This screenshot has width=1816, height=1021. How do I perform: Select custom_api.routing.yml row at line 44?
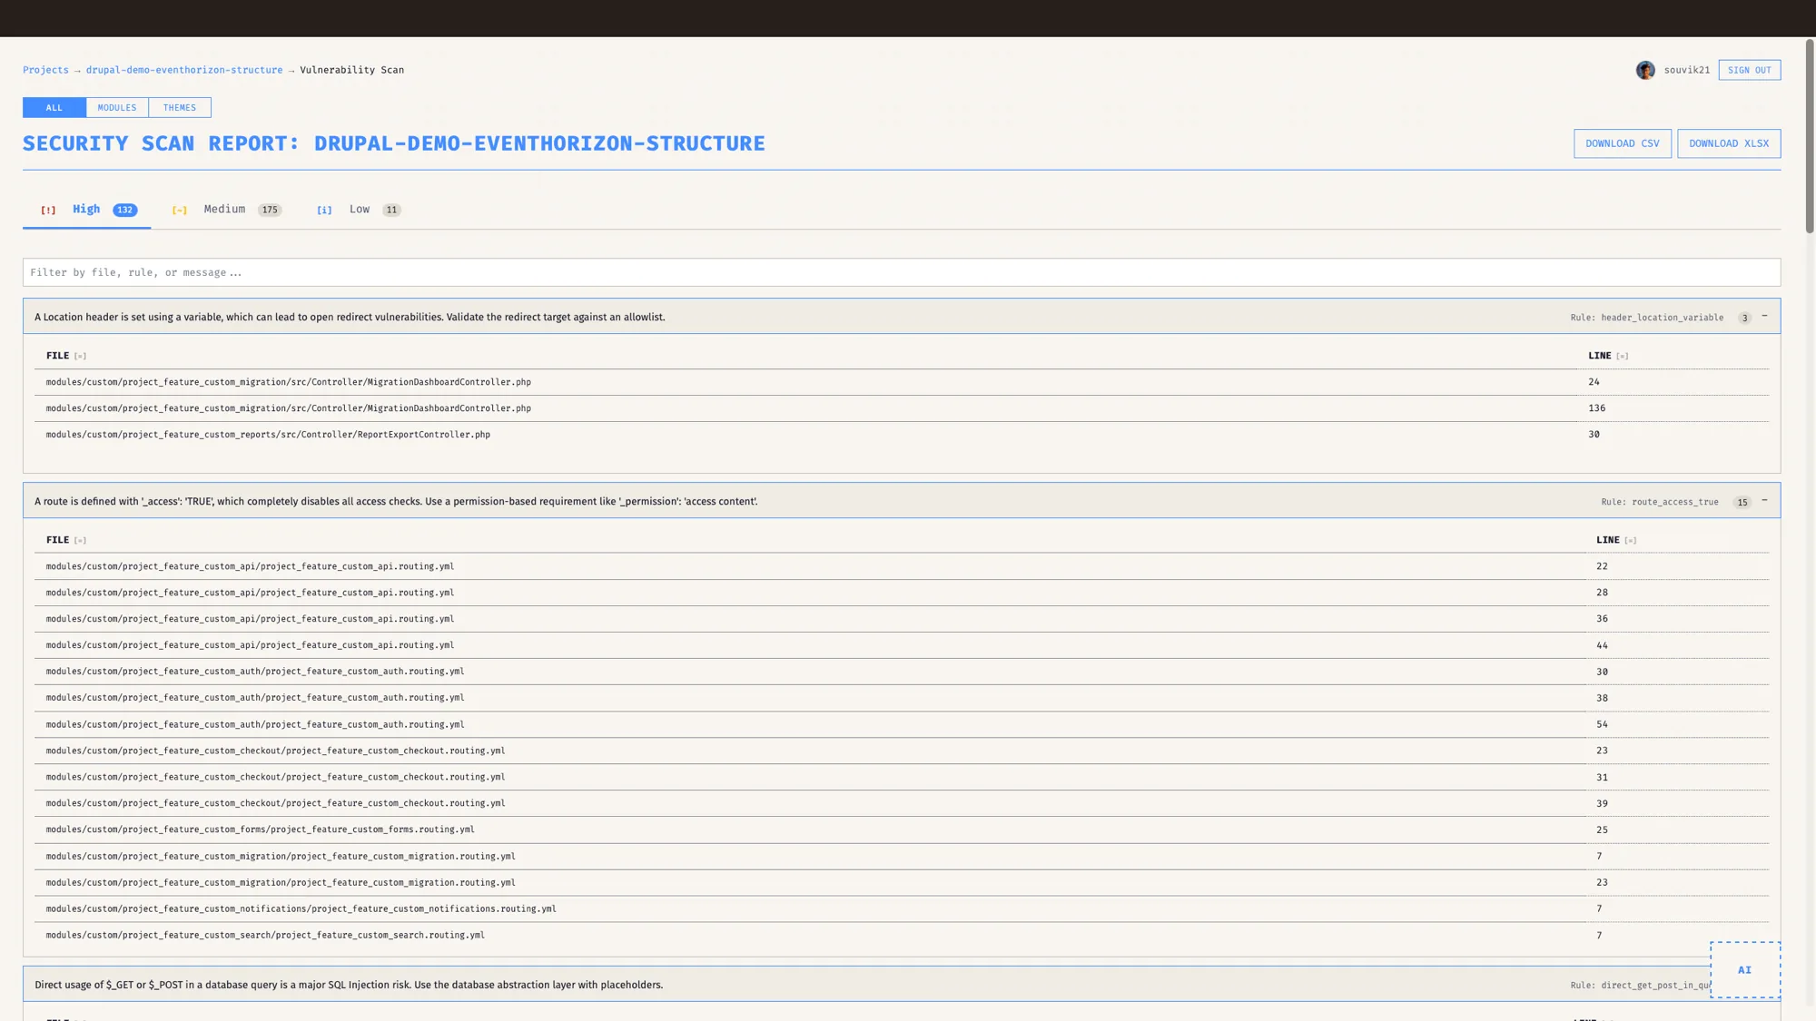(902, 645)
